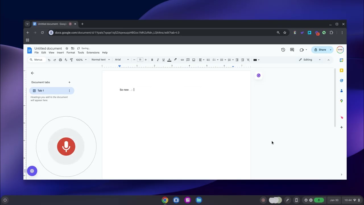
Task: Clear formatting from selected text
Action: [248, 60]
